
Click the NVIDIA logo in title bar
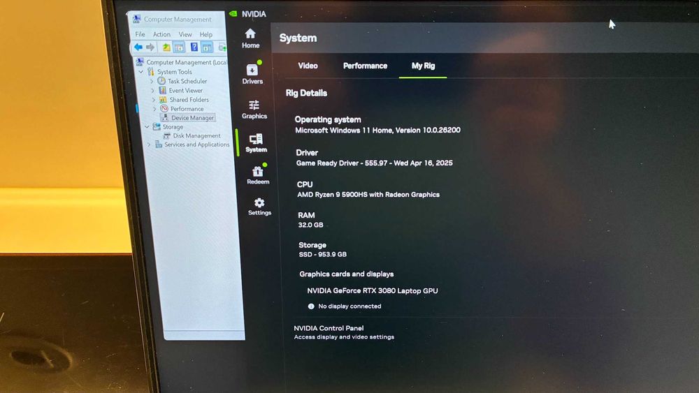[233, 14]
